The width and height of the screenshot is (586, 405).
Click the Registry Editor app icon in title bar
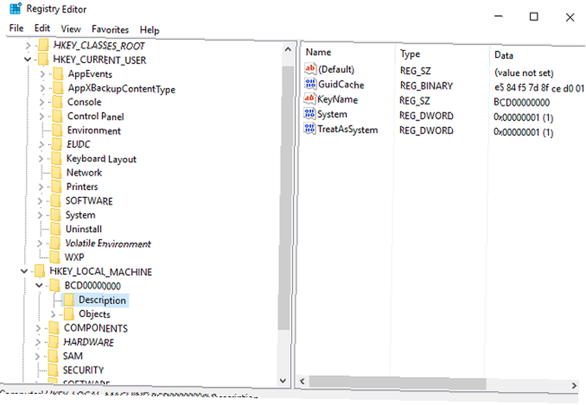(15, 9)
